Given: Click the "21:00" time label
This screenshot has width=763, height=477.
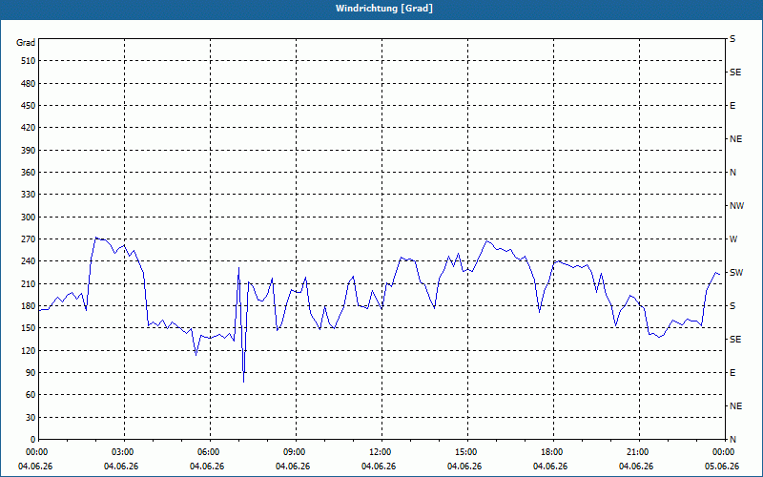Looking at the screenshot, I should [x=638, y=451].
